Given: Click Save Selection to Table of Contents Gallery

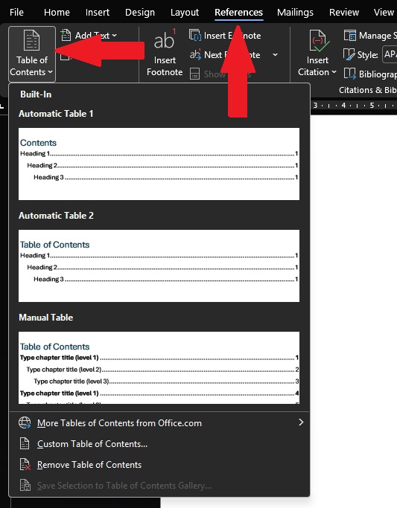Looking at the screenshot, I should (159, 486).
